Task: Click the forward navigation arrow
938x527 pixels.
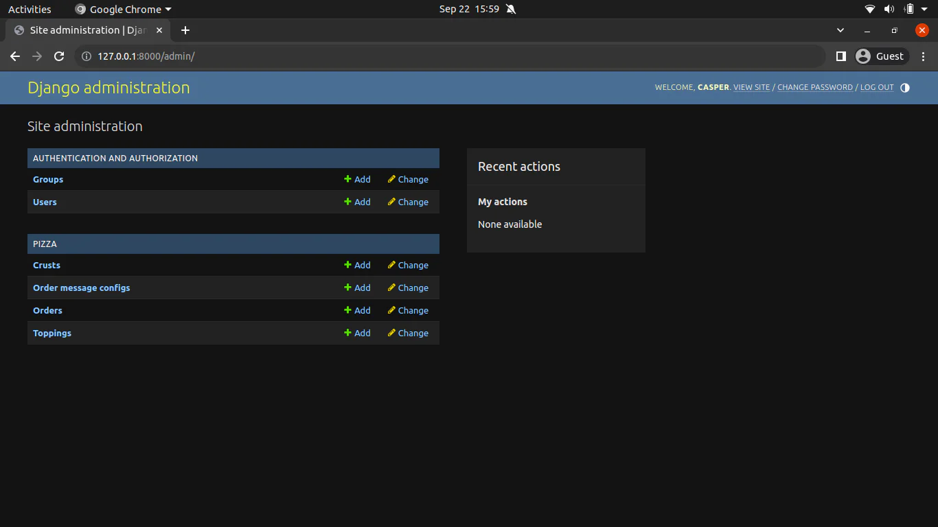Action: [37, 56]
